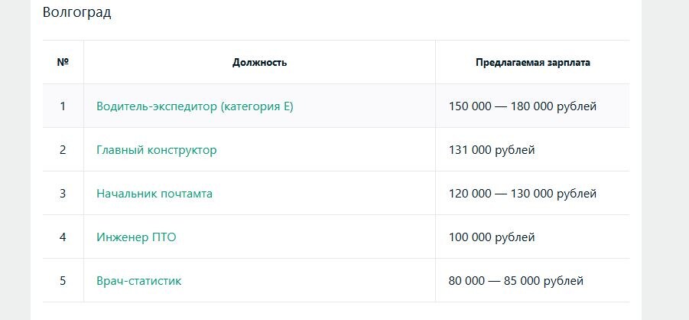The image size is (689, 320).
Task: Click the 80 000 — 85 000 рублей cell
Action: pyautogui.click(x=516, y=281)
